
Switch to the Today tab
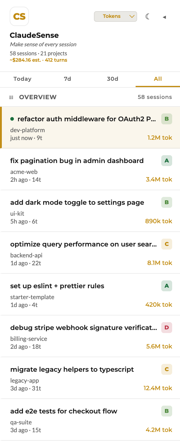coord(22,79)
